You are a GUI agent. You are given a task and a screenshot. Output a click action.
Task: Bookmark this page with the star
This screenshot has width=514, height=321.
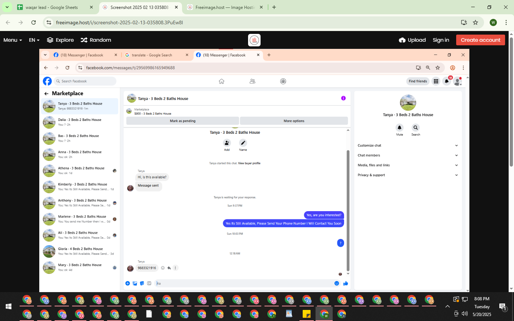pos(475,22)
